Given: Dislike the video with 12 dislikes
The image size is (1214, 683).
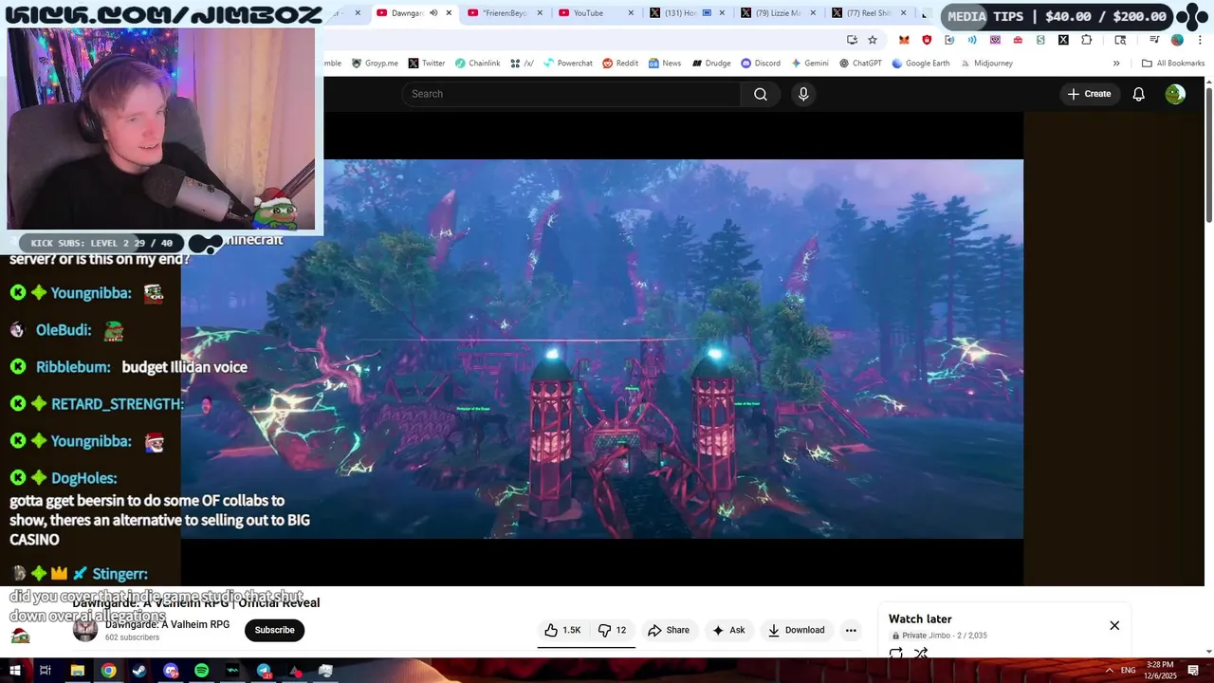Looking at the screenshot, I should point(613,630).
